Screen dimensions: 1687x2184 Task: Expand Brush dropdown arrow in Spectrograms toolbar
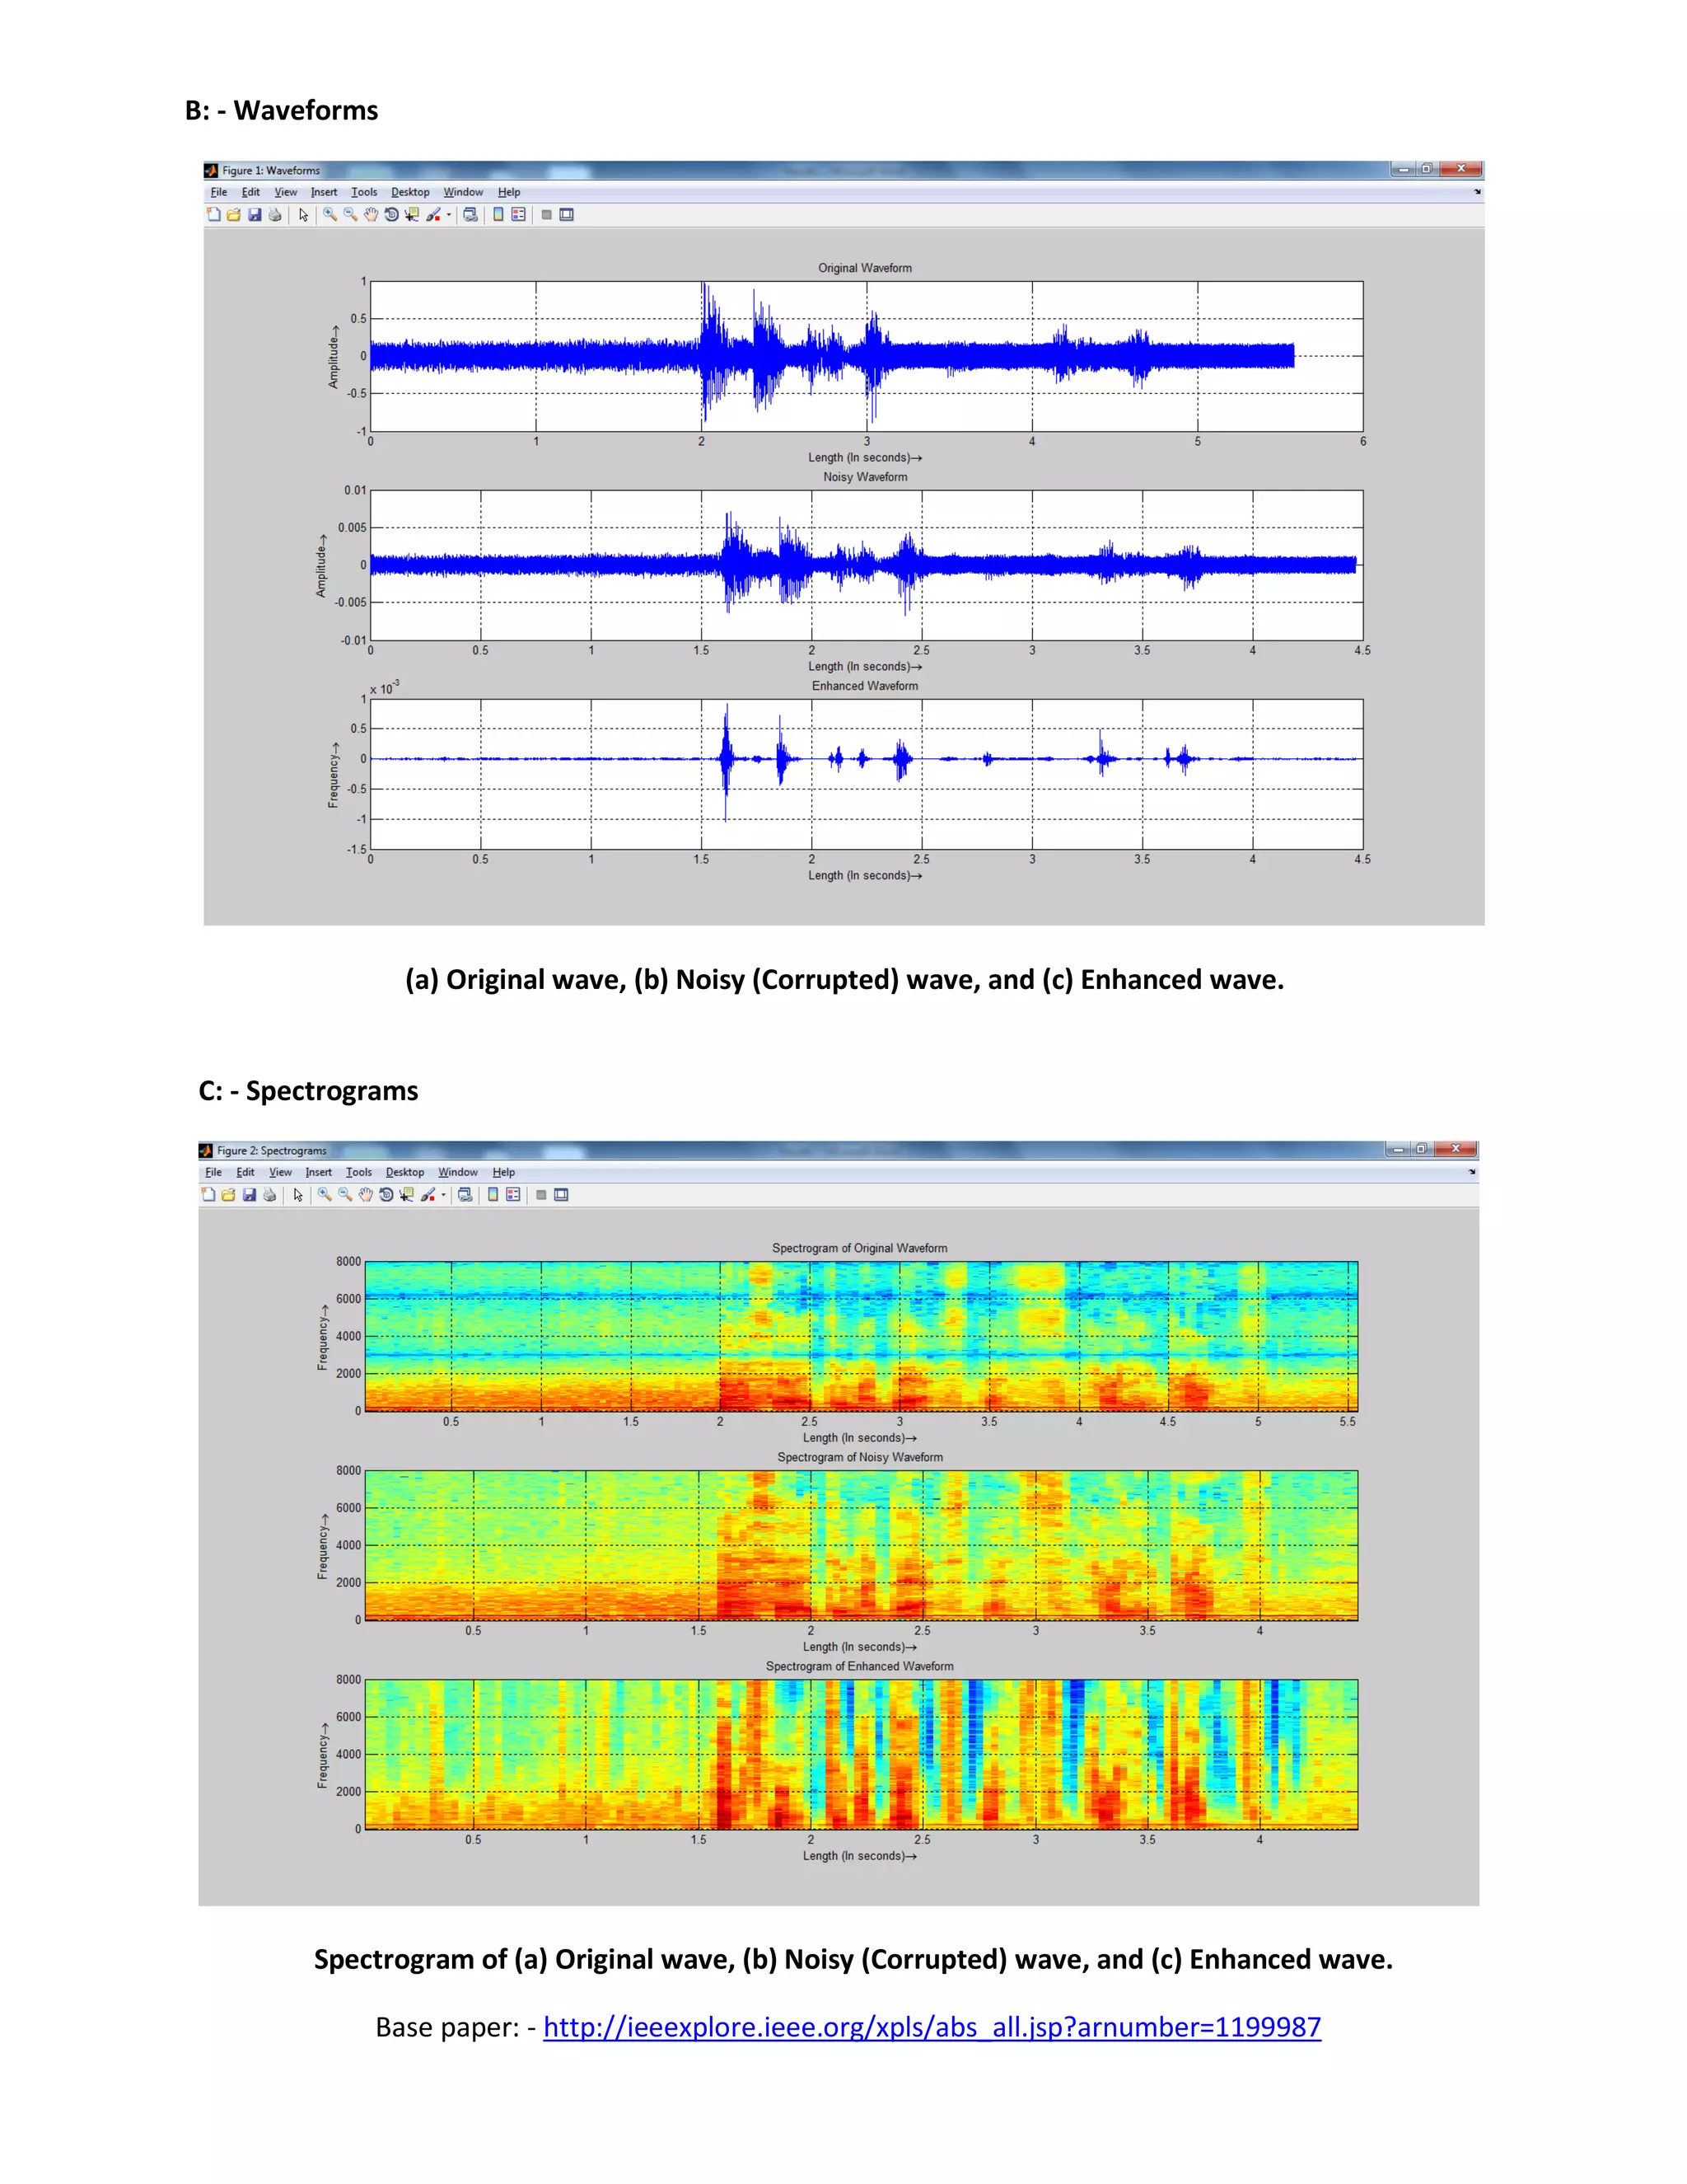(444, 1195)
